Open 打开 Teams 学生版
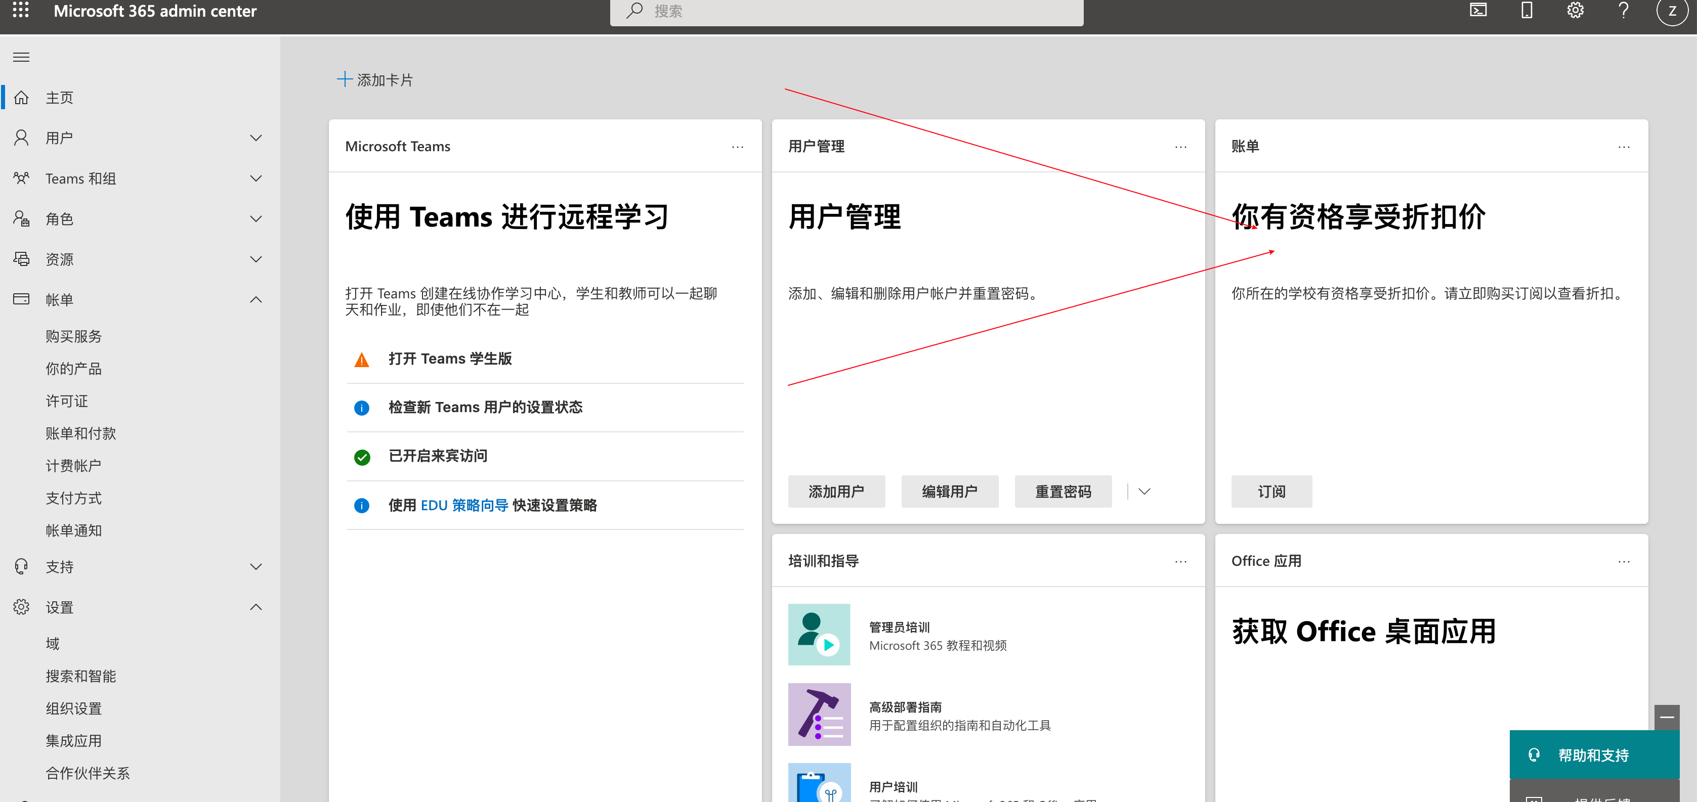Screen dimensions: 1697x802 click(450, 359)
